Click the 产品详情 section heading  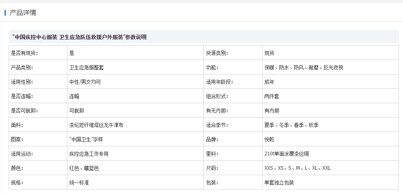tap(23, 13)
